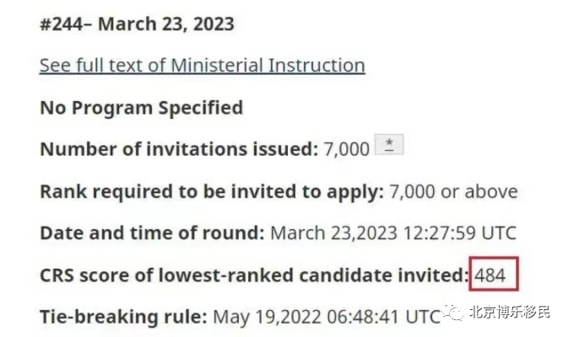Click the asterisk footnote button beside 7,000
The width and height of the screenshot is (568, 337).
389,145
